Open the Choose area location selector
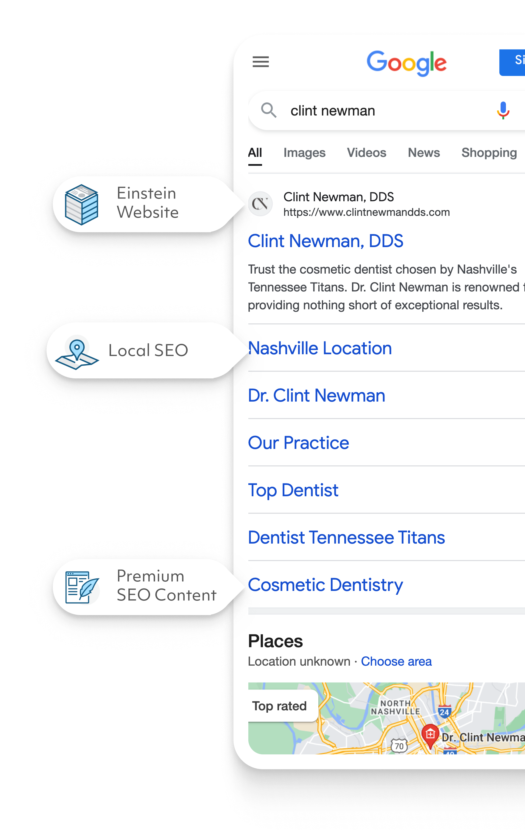 click(396, 661)
